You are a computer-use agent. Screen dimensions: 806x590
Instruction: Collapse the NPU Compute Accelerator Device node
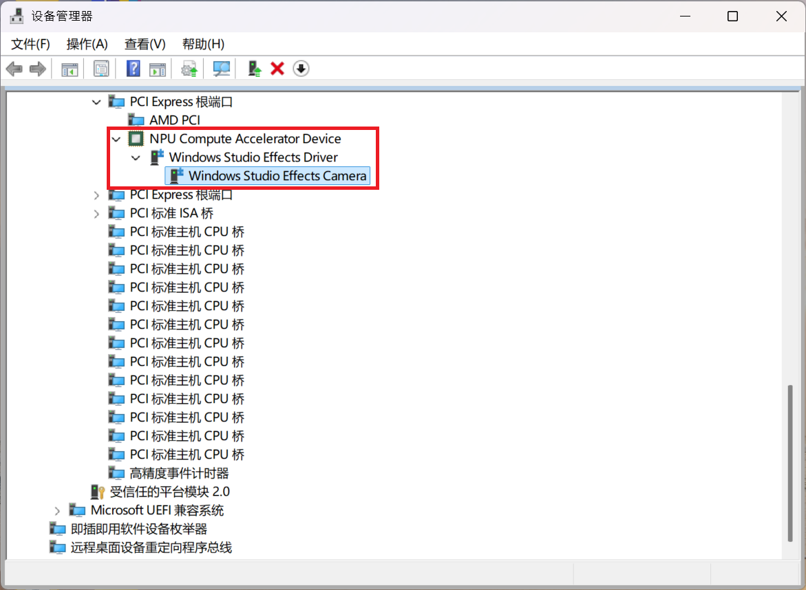tap(116, 139)
